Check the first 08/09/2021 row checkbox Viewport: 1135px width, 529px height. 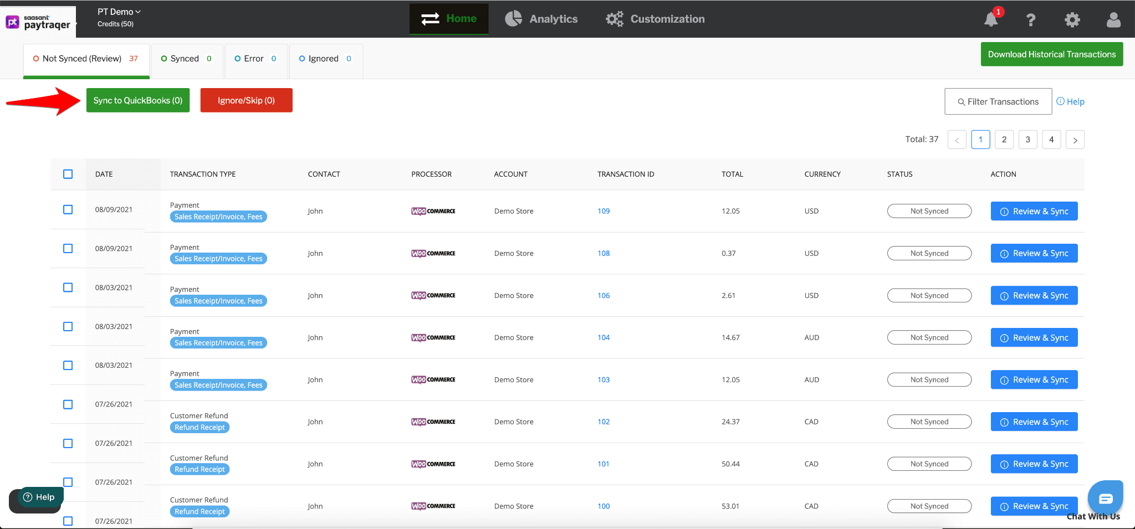coord(68,209)
